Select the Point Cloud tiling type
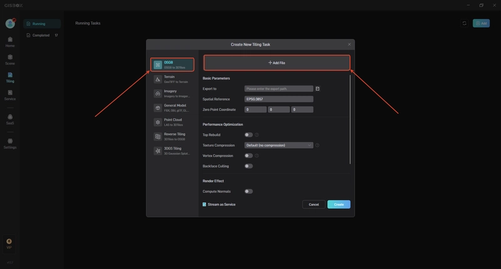The width and height of the screenshot is (501, 269). click(x=173, y=122)
